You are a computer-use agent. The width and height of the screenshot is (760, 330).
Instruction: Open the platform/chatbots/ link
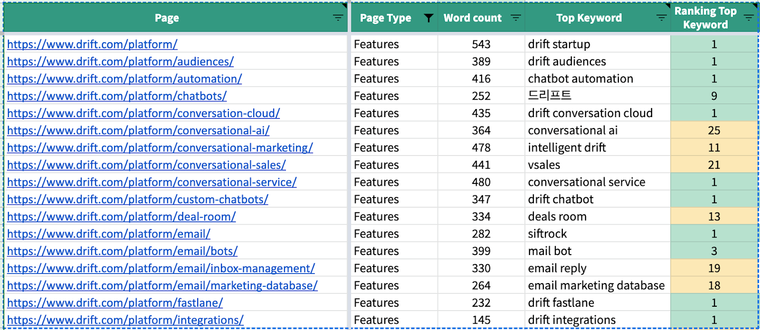pyautogui.click(x=117, y=96)
